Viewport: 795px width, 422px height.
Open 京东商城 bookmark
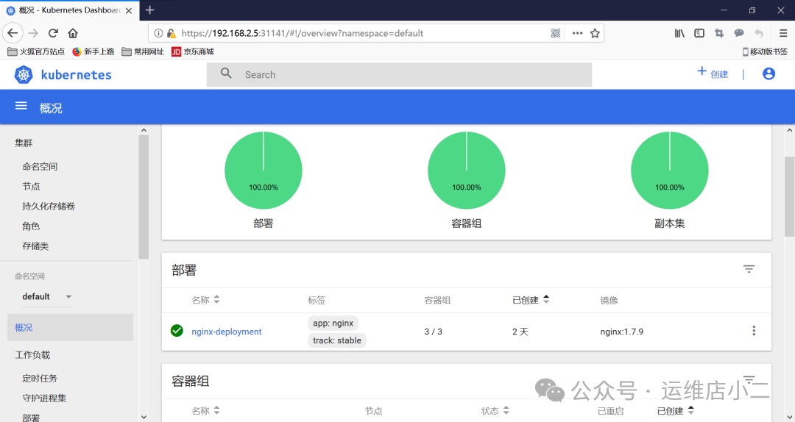(x=193, y=51)
